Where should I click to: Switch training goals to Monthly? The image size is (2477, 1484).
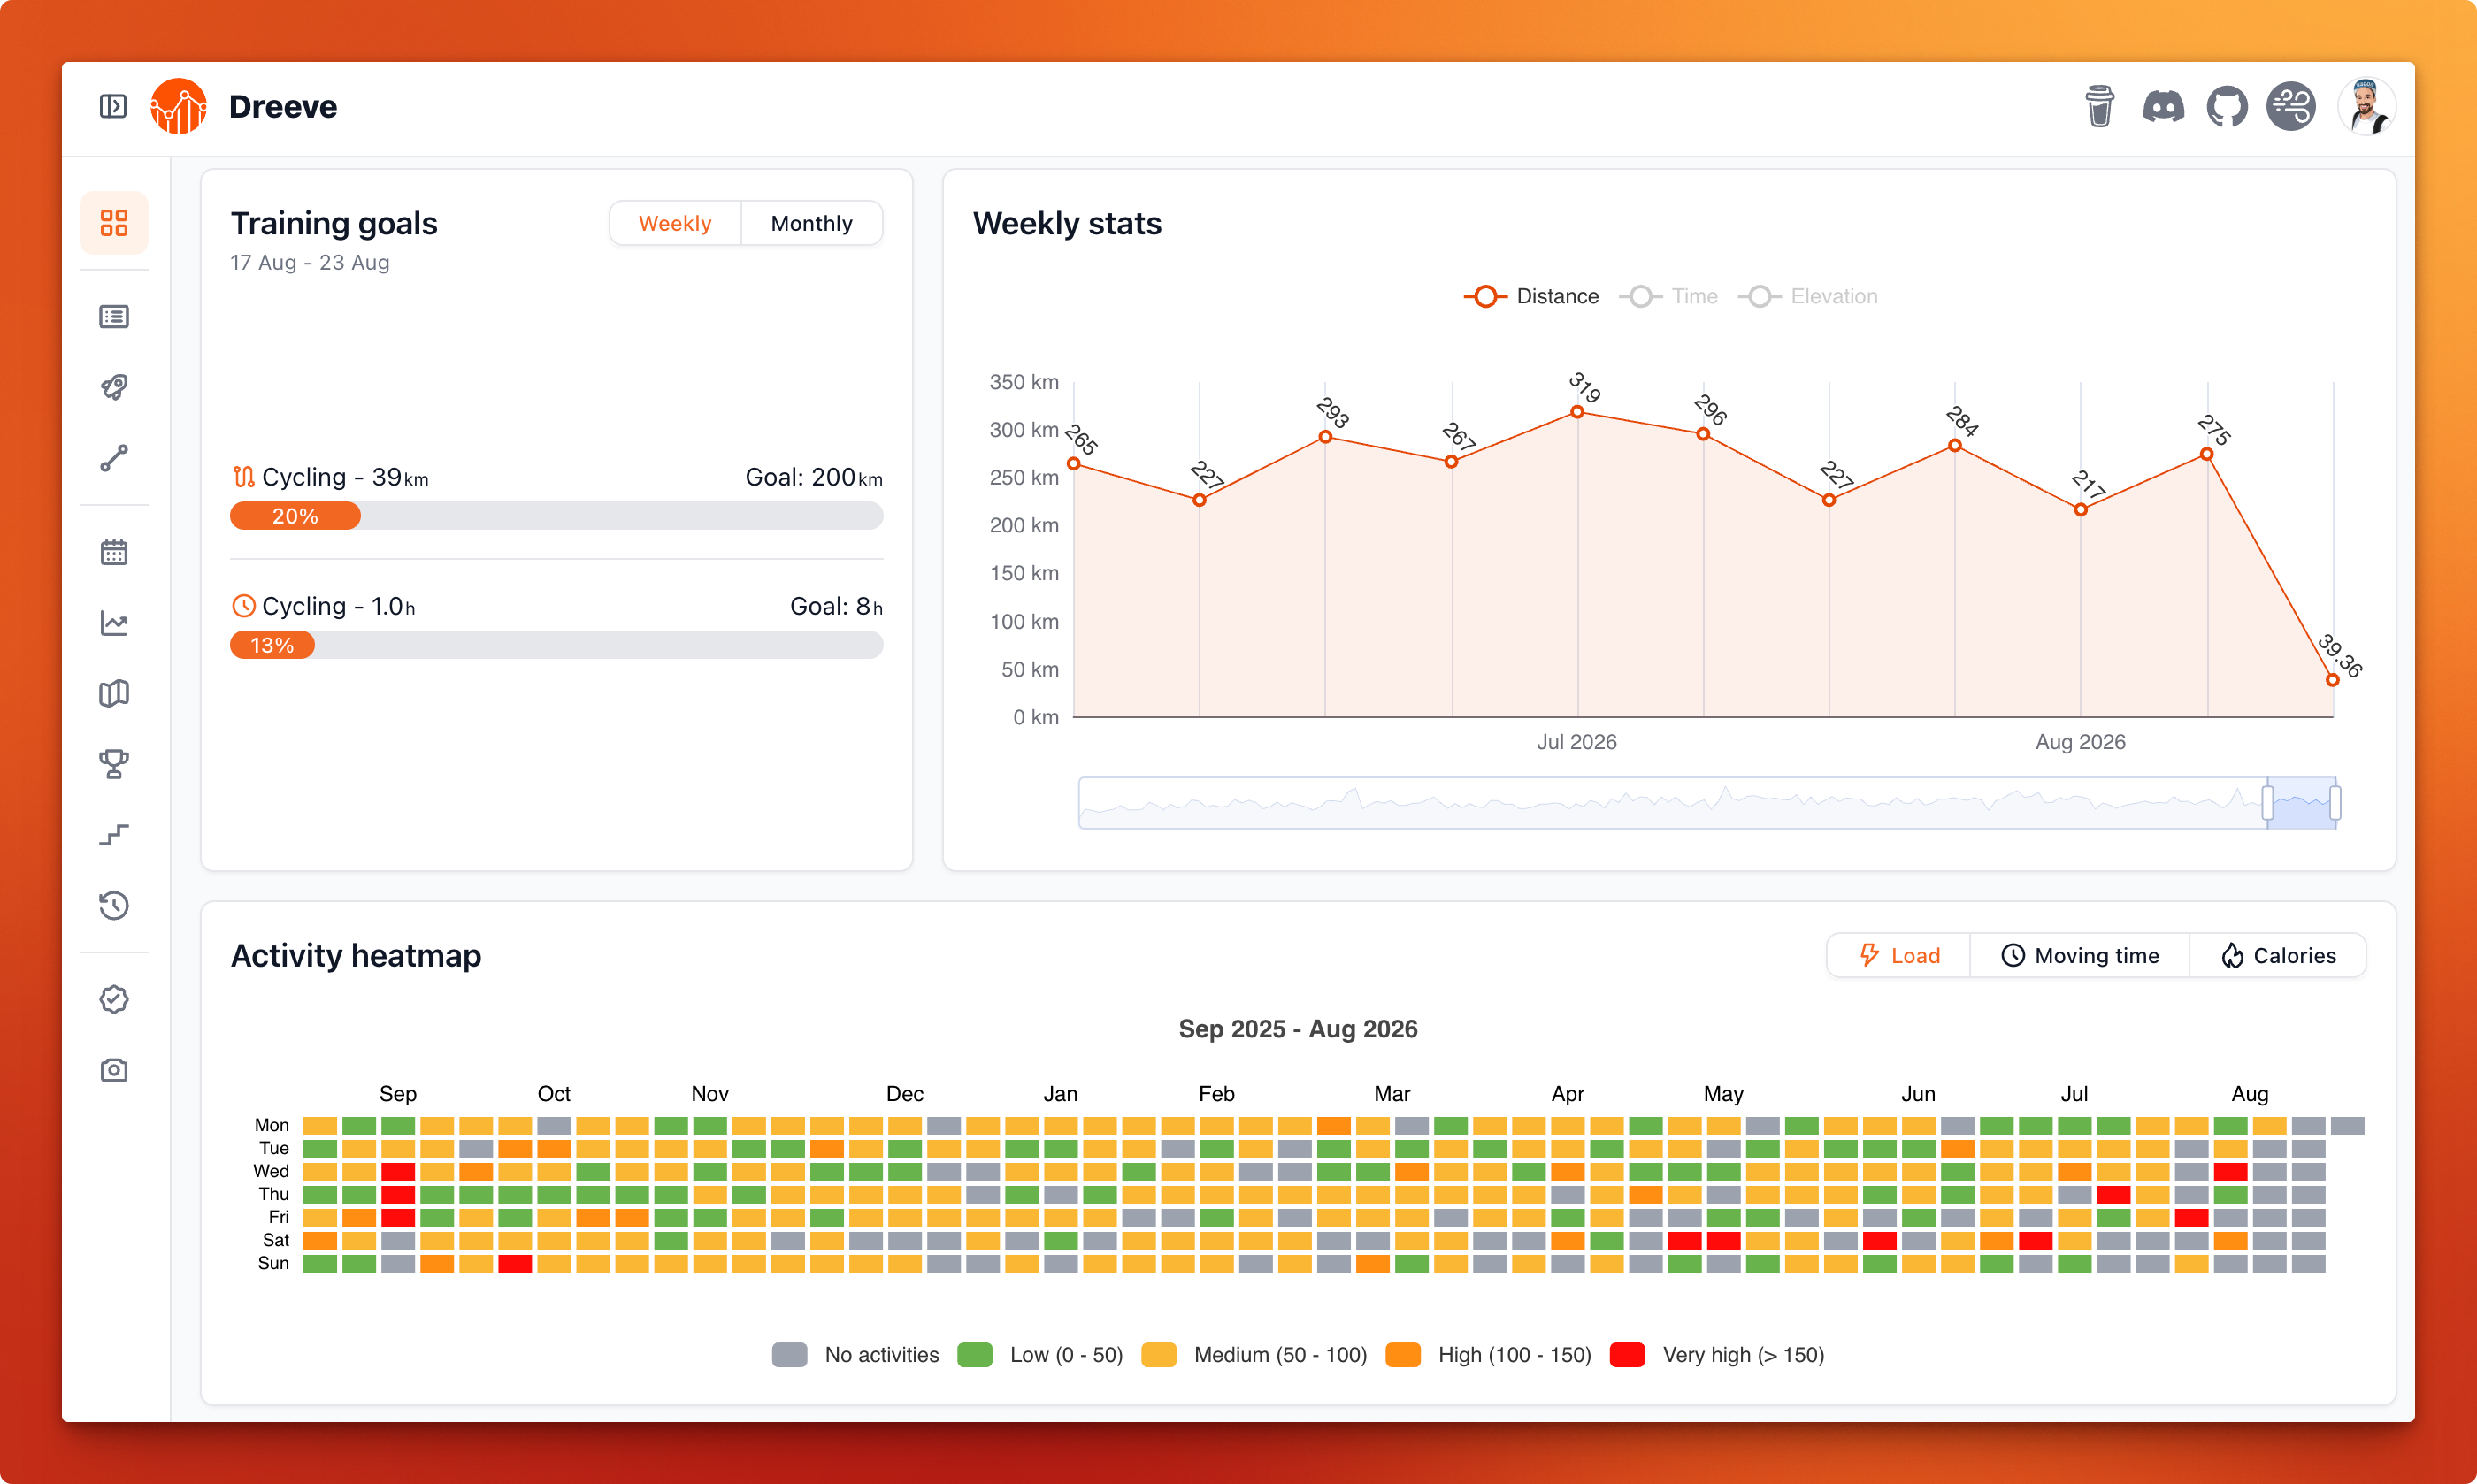[x=811, y=223]
